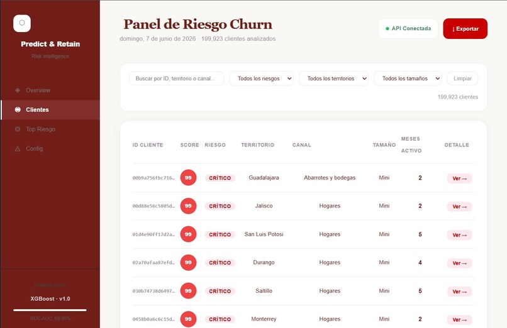Expand Todos los territorios filter
The image size is (507, 328).
tap(333, 79)
